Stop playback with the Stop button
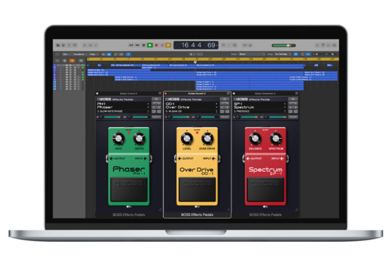392x266 pixels. (144, 46)
